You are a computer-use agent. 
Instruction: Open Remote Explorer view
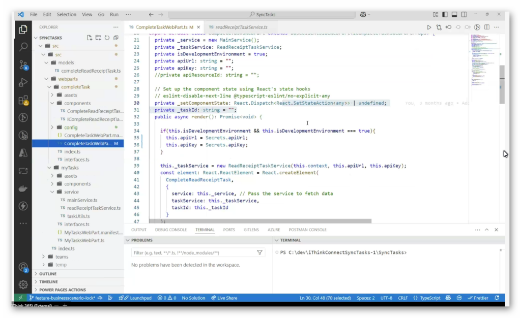[x=23, y=171]
